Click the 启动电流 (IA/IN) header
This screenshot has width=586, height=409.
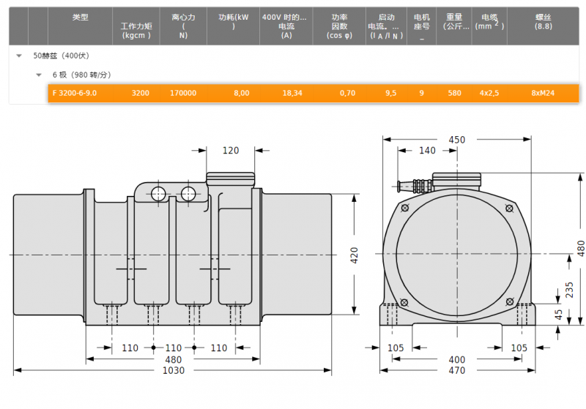pos(386,26)
